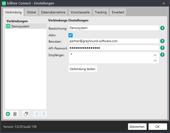The height and width of the screenshot is (133, 170).
Task: Click the 'Verbindungs-Einstellungen' heading
Action: (68, 20)
